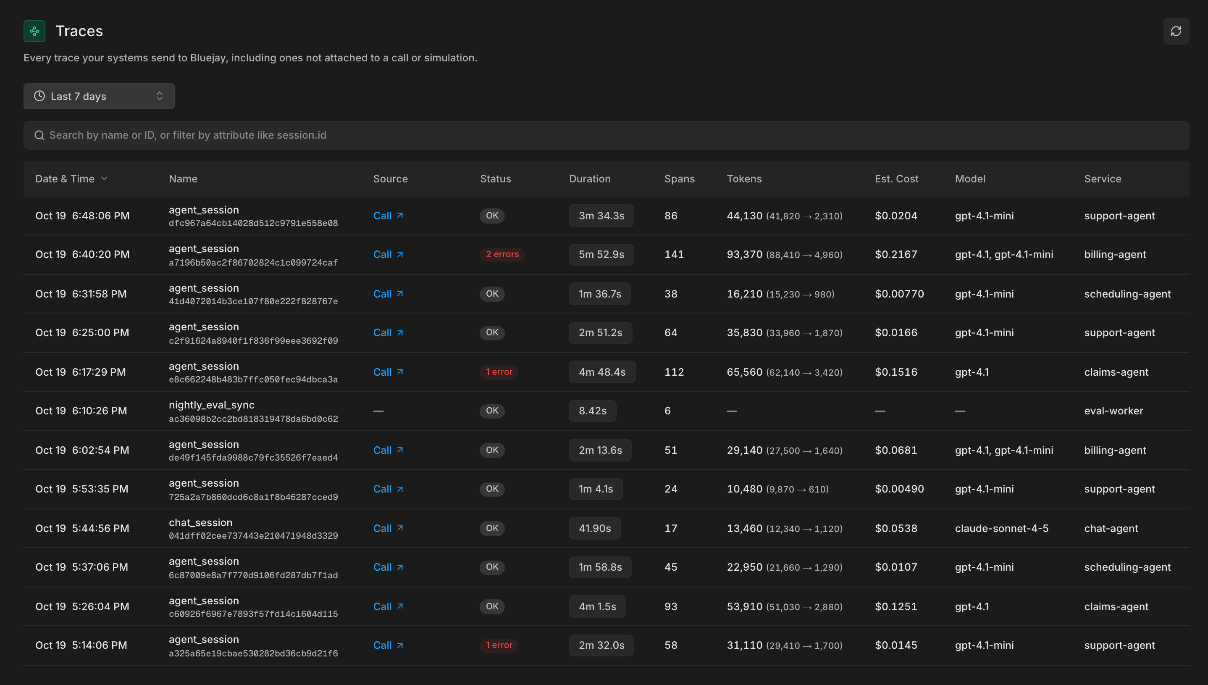Click the $0.2167 estimated cost
1208x685 pixels.
(x=896, y=255)
